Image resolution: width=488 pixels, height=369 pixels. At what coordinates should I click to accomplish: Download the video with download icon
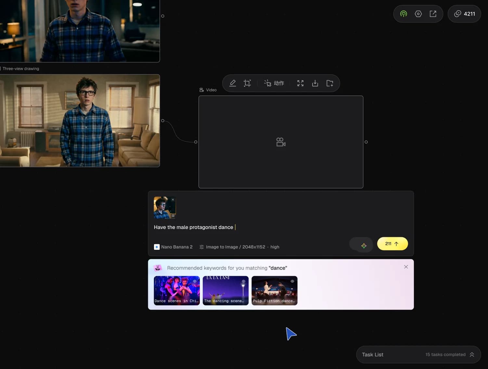315,83
